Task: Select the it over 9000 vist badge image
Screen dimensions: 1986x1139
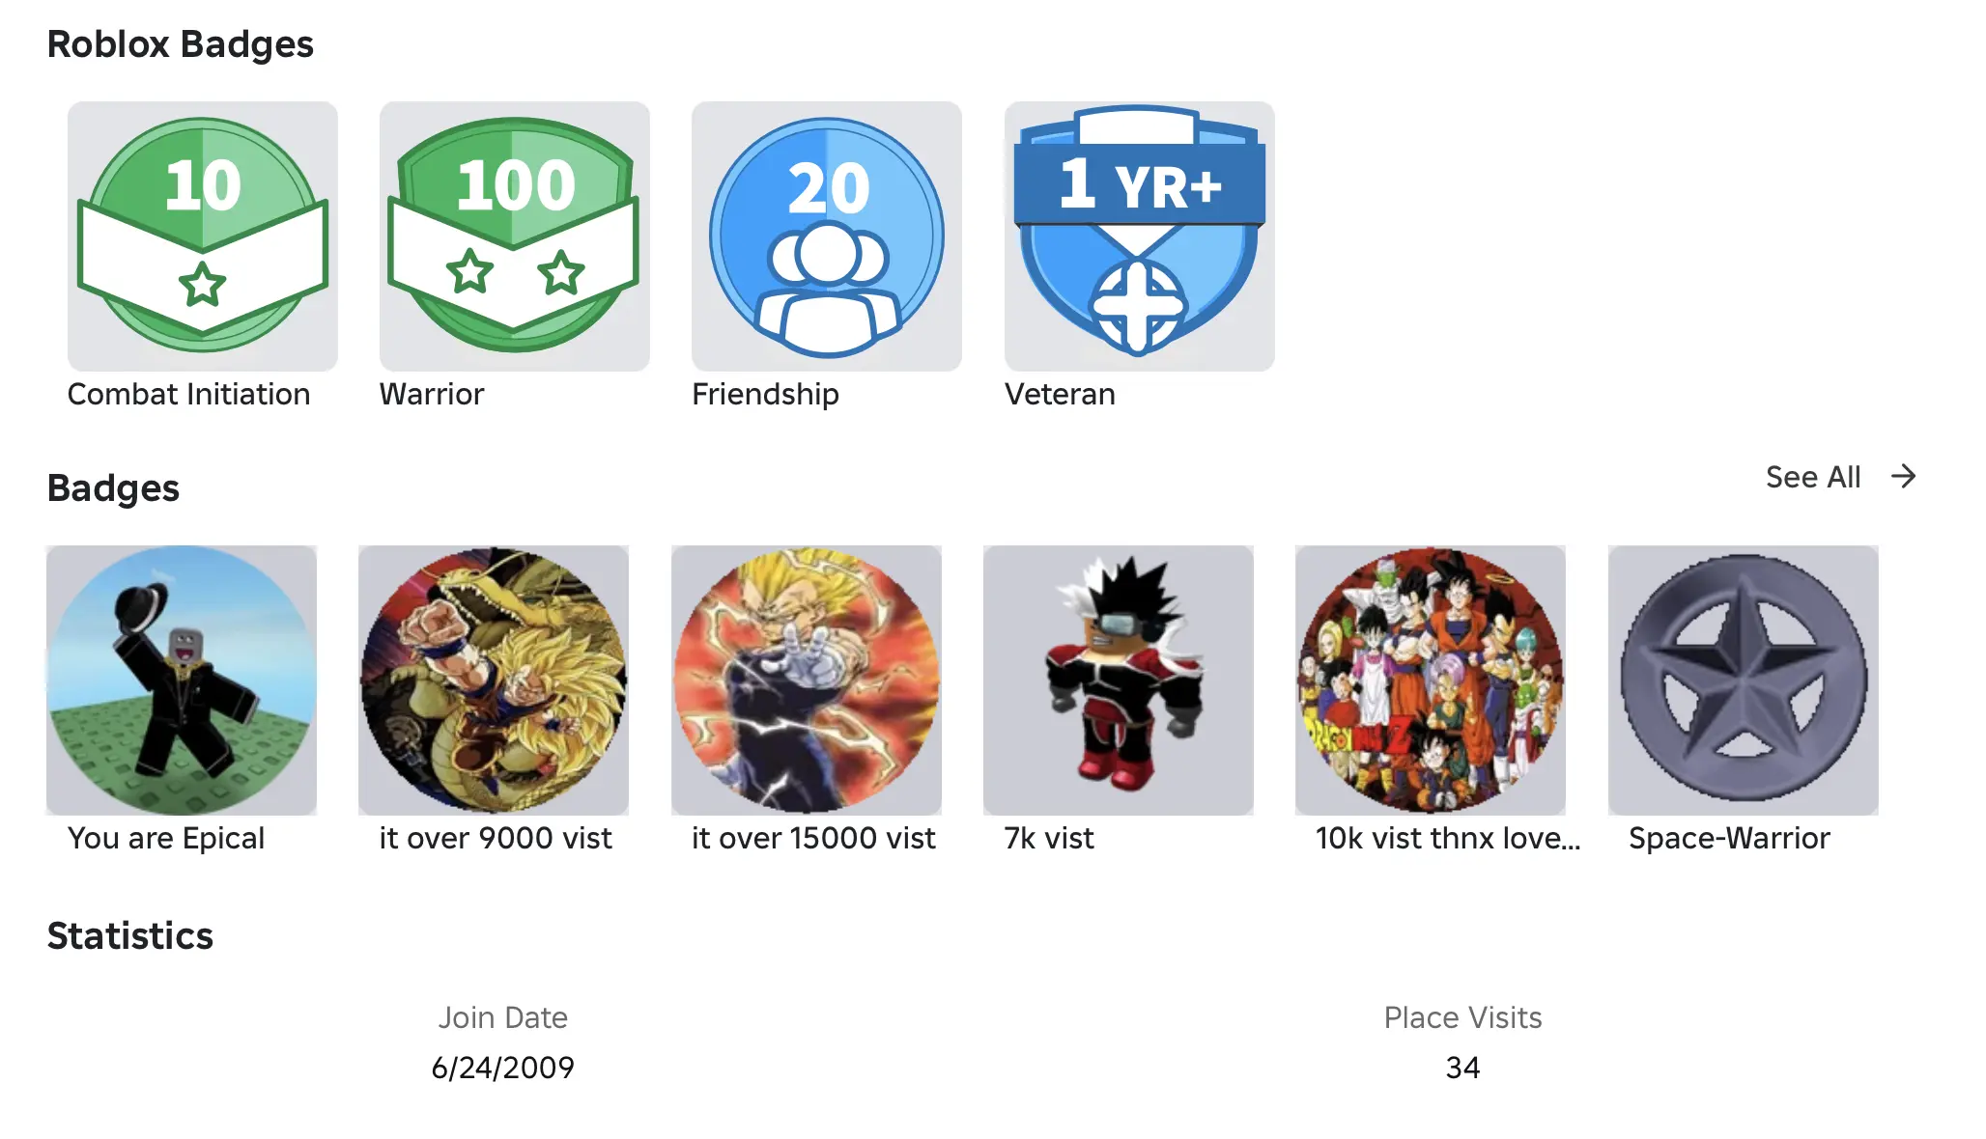Action: (494, 681)
